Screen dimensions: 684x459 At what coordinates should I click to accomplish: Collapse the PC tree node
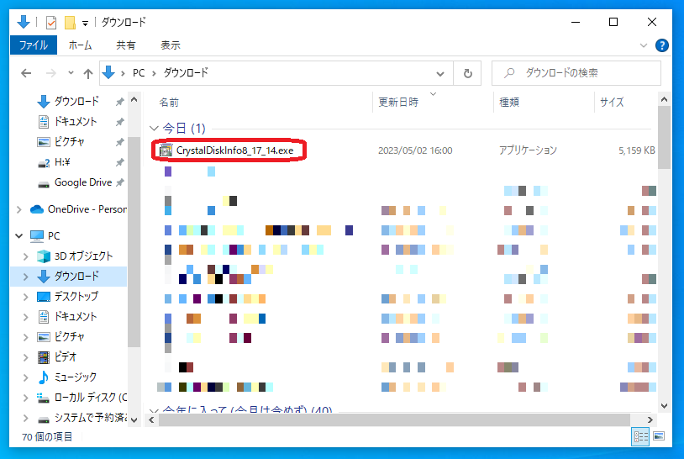tap(18, 236)
